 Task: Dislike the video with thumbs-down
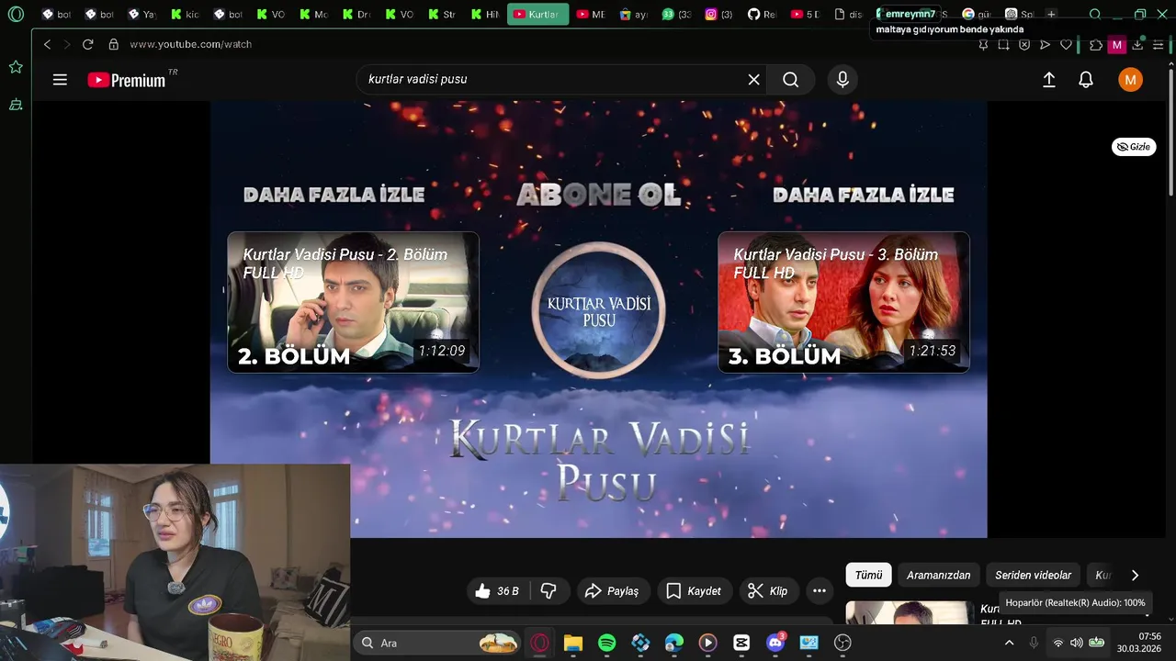click(x=548, y=591)
